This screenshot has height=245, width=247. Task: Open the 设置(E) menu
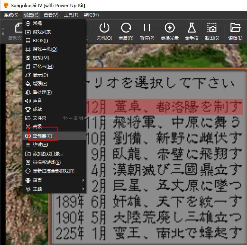coord(31,15)
